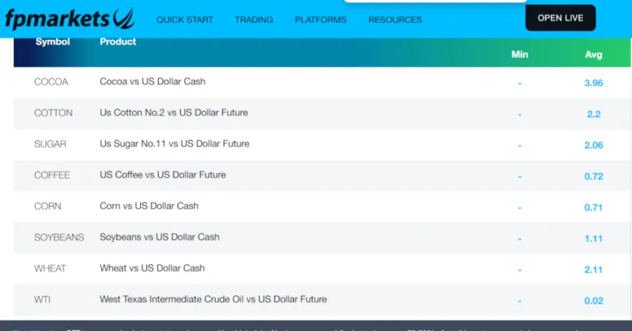Screen dimensions: 632x331
Task: Expand the Platforms menu
Action: [320, 19]
